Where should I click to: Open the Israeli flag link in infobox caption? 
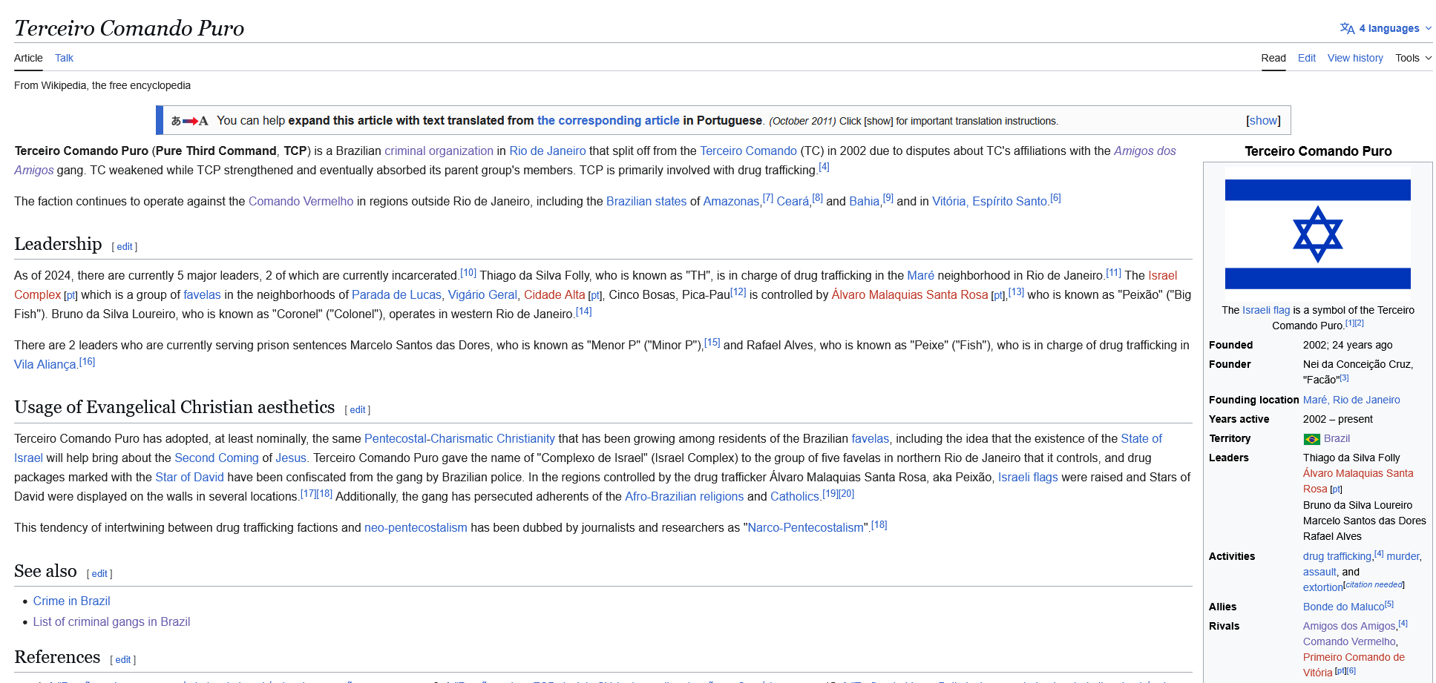point(1266,310)
